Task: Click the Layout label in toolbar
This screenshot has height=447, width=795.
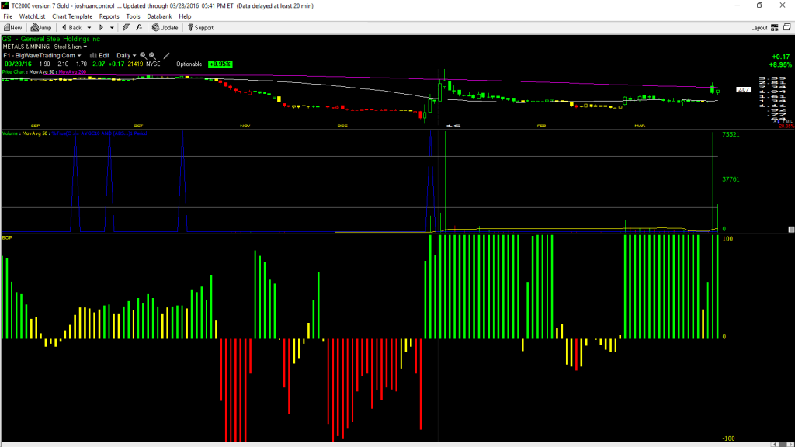Action: (x=759, y=28)
